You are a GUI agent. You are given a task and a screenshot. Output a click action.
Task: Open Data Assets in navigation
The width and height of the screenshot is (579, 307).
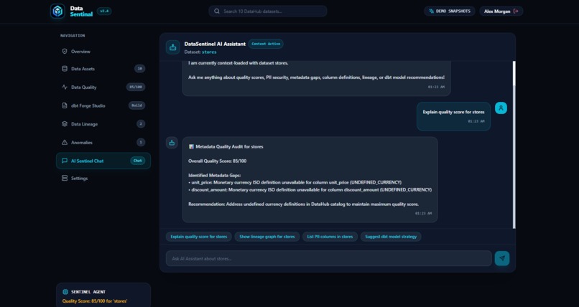point(103,69)
